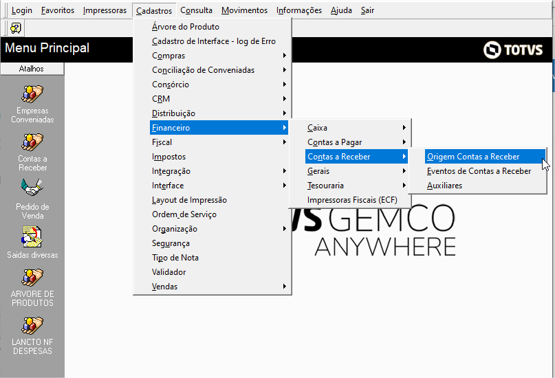Screen dimensions: 555x378
Task: Open the Contas a Receber shortcut icon
Action: tap(32, 142)
